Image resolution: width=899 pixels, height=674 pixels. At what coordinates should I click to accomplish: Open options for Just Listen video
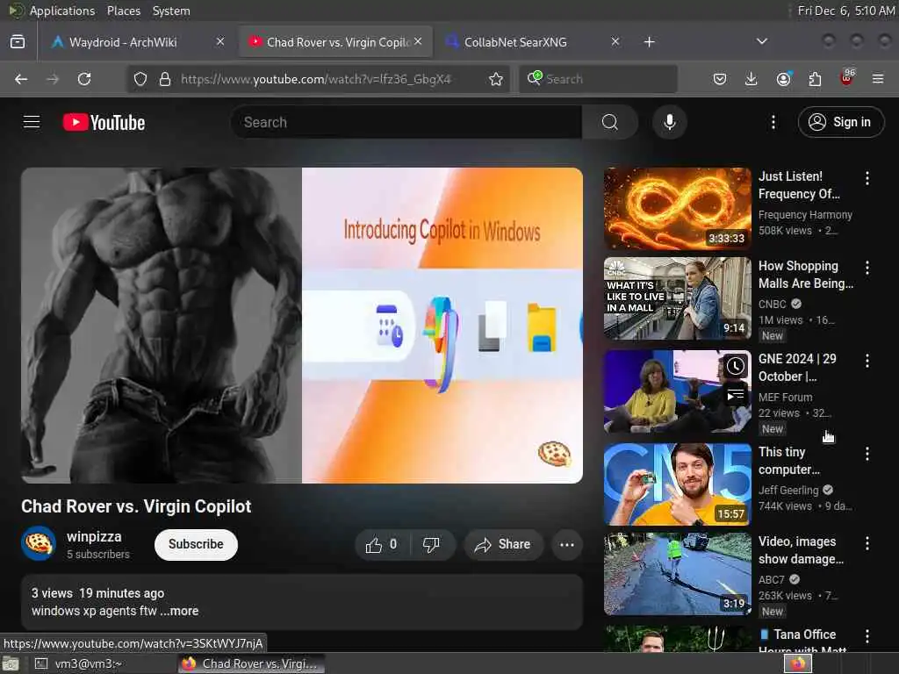click(867, 178)
